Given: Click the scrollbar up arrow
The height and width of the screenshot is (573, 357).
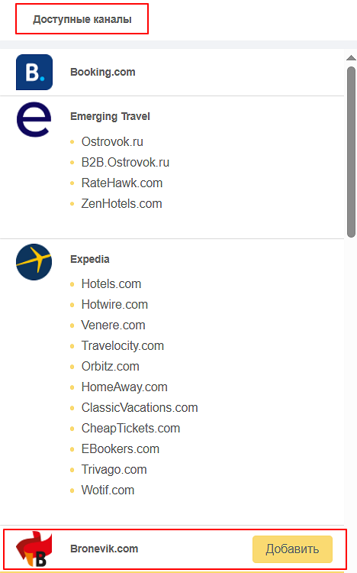Looking at the screenshot, I should click(x=351, y=58).
